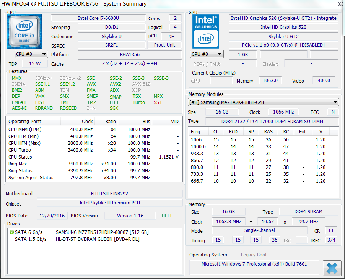
Task: Select the CPU Turbo row
Action: 94,150
